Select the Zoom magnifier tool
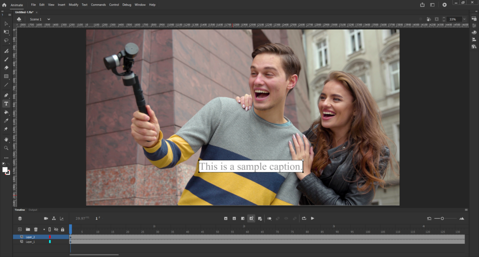Screen dimensions: 479x257 click(6, 148)
